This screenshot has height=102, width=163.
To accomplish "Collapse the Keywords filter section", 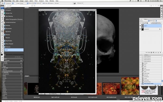I will (x=2, y=72).
